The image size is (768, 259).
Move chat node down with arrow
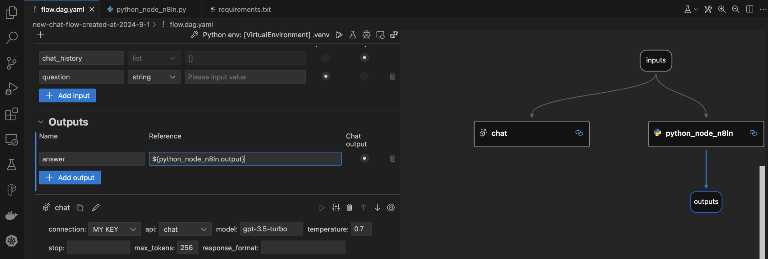[377, 208]
